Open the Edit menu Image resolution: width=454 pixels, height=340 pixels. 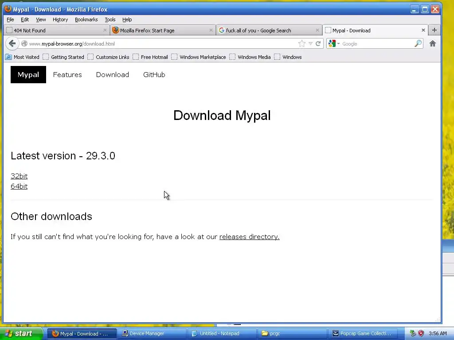[25, 19]
